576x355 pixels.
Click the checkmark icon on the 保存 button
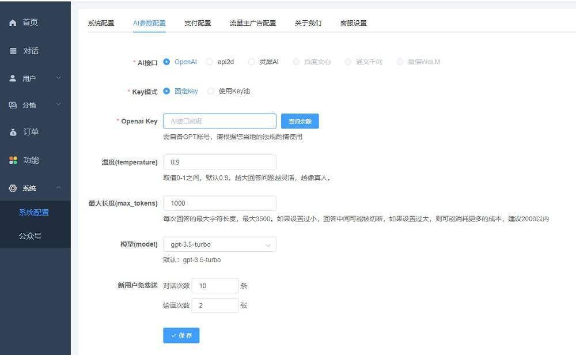174,335
